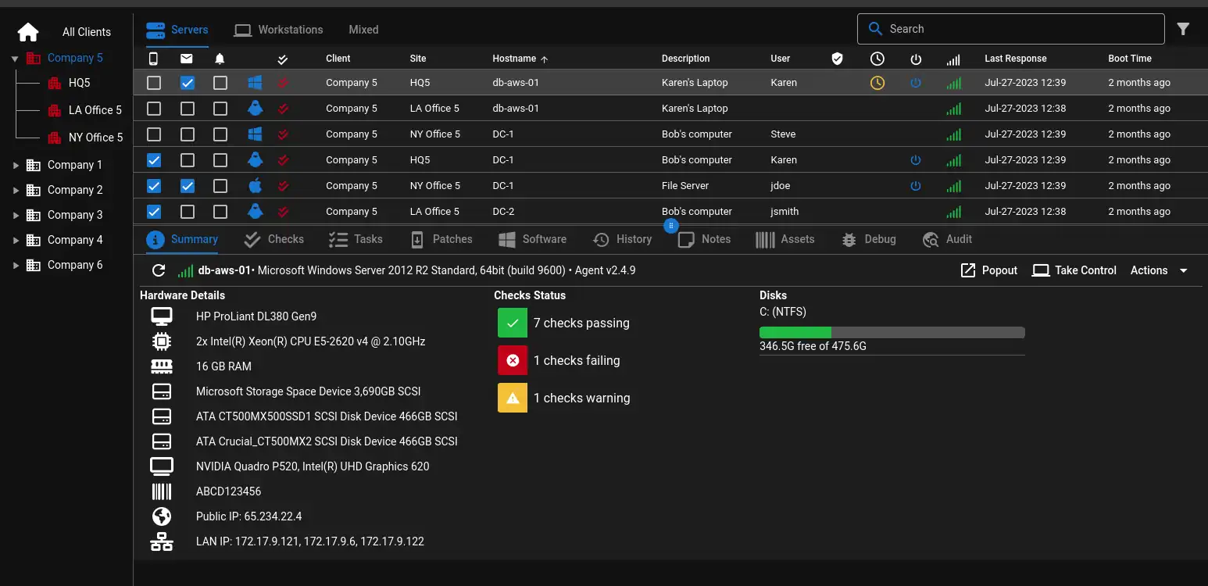Click the Popout button
Screen dimensions: 1208x586
tap(988, 270)
